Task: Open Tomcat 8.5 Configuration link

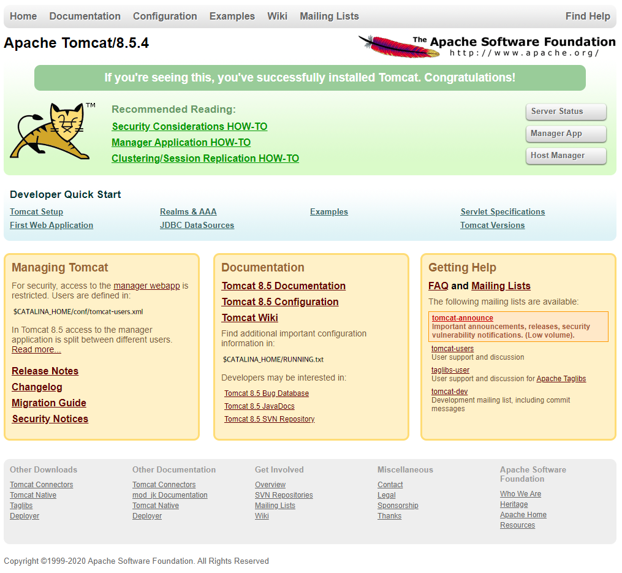Action: coord(280,302)
